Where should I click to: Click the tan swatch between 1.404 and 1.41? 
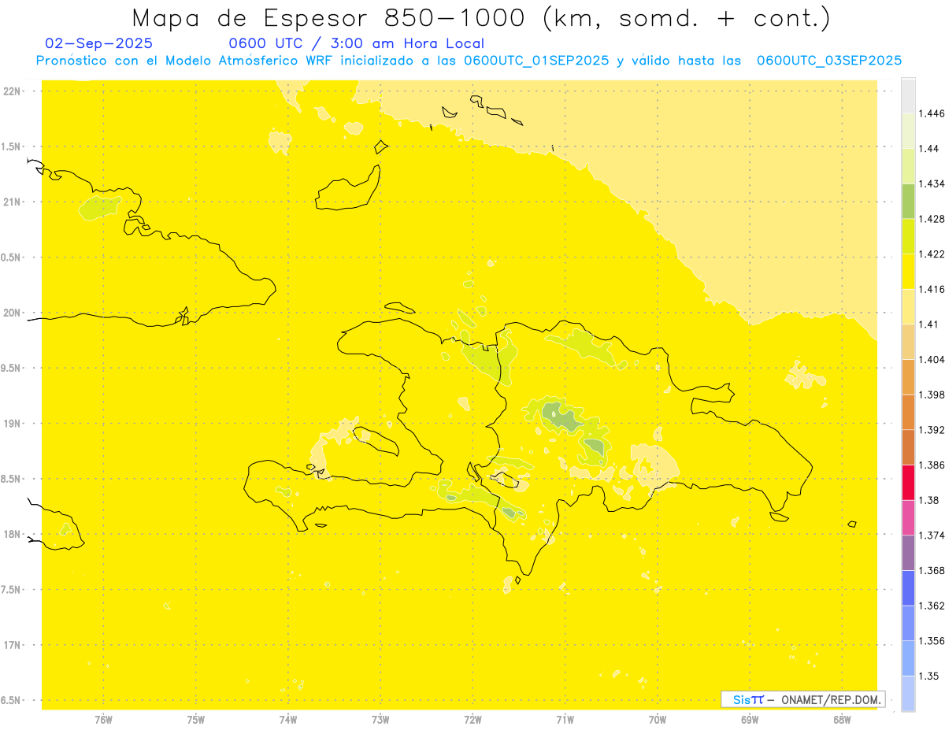pyautogui.click(x=908, y=342)
